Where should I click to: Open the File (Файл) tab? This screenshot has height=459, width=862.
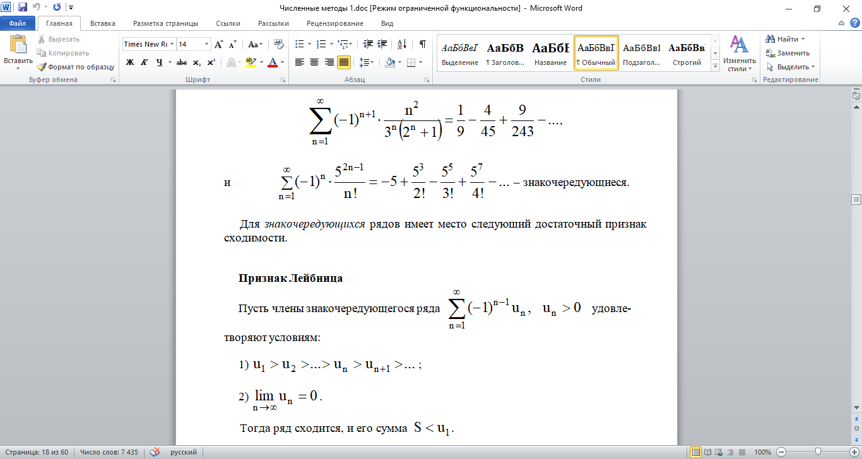pyautogui.click(x=18, y=23)
